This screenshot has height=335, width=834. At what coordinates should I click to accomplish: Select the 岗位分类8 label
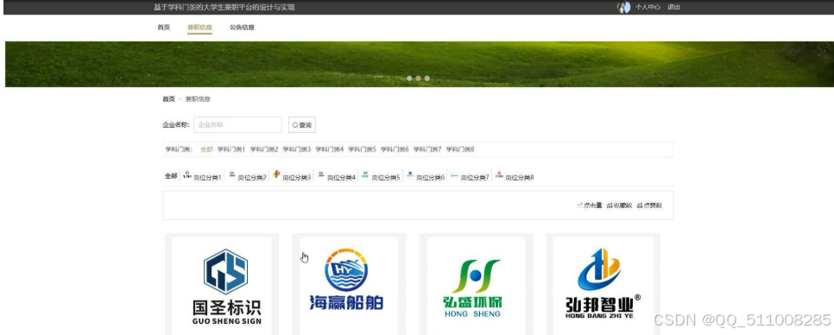(x=520, y=178)
